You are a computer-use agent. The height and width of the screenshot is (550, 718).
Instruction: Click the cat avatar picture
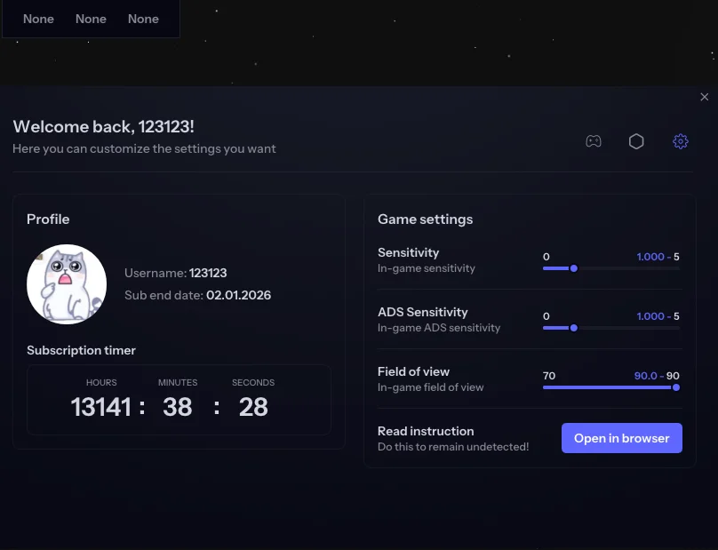click(x=67, y=283)
